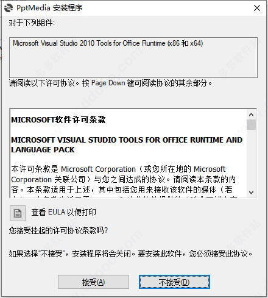Click the Page Down instruction text line
Viewport: 268px width, 298px height.
point(110,83)
